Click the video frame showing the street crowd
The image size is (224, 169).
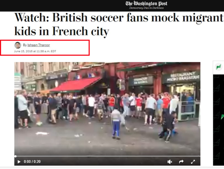point(107,109)
